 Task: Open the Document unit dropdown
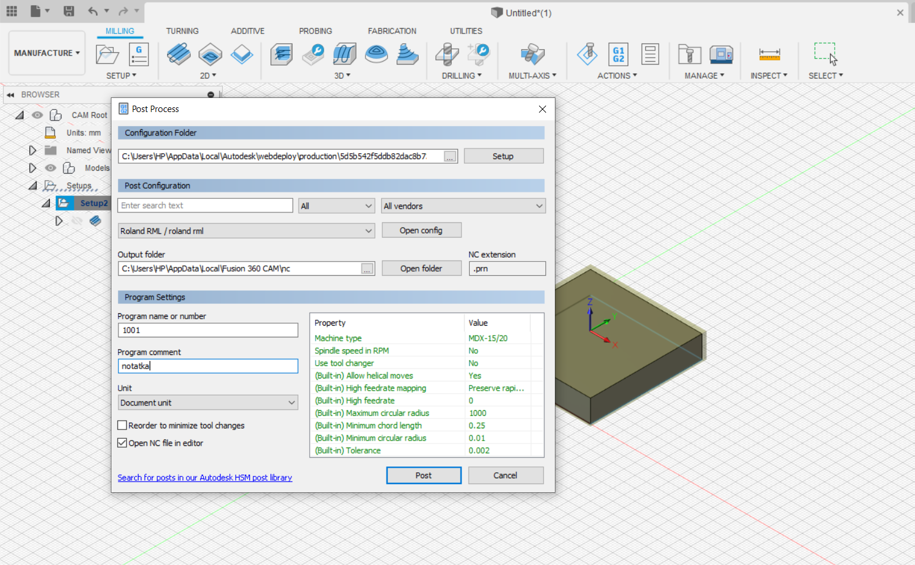tap(208, 402)
